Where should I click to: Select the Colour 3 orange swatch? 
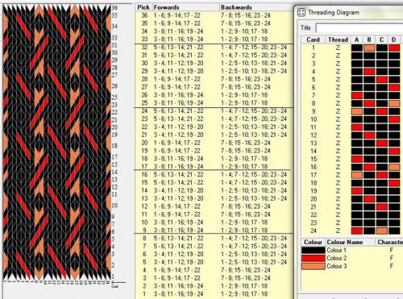(x=313, y=266)
